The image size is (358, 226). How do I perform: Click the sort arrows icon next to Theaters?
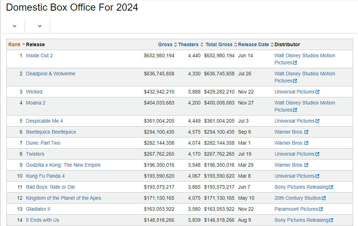click(202, 45)
